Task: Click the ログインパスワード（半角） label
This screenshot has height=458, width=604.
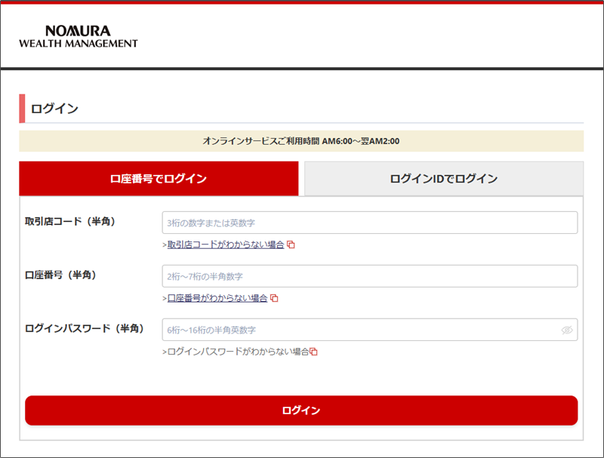Action: (x=85, y=328)
